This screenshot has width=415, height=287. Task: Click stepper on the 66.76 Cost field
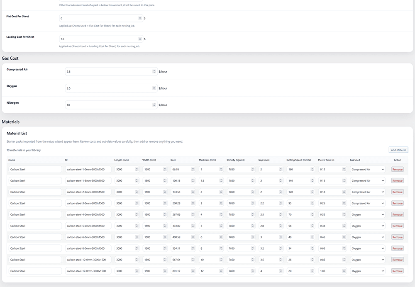193,169
